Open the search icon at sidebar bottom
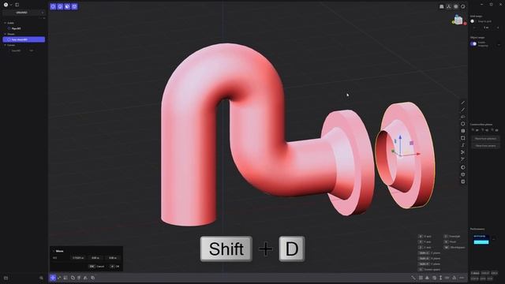 coord(41,278)
